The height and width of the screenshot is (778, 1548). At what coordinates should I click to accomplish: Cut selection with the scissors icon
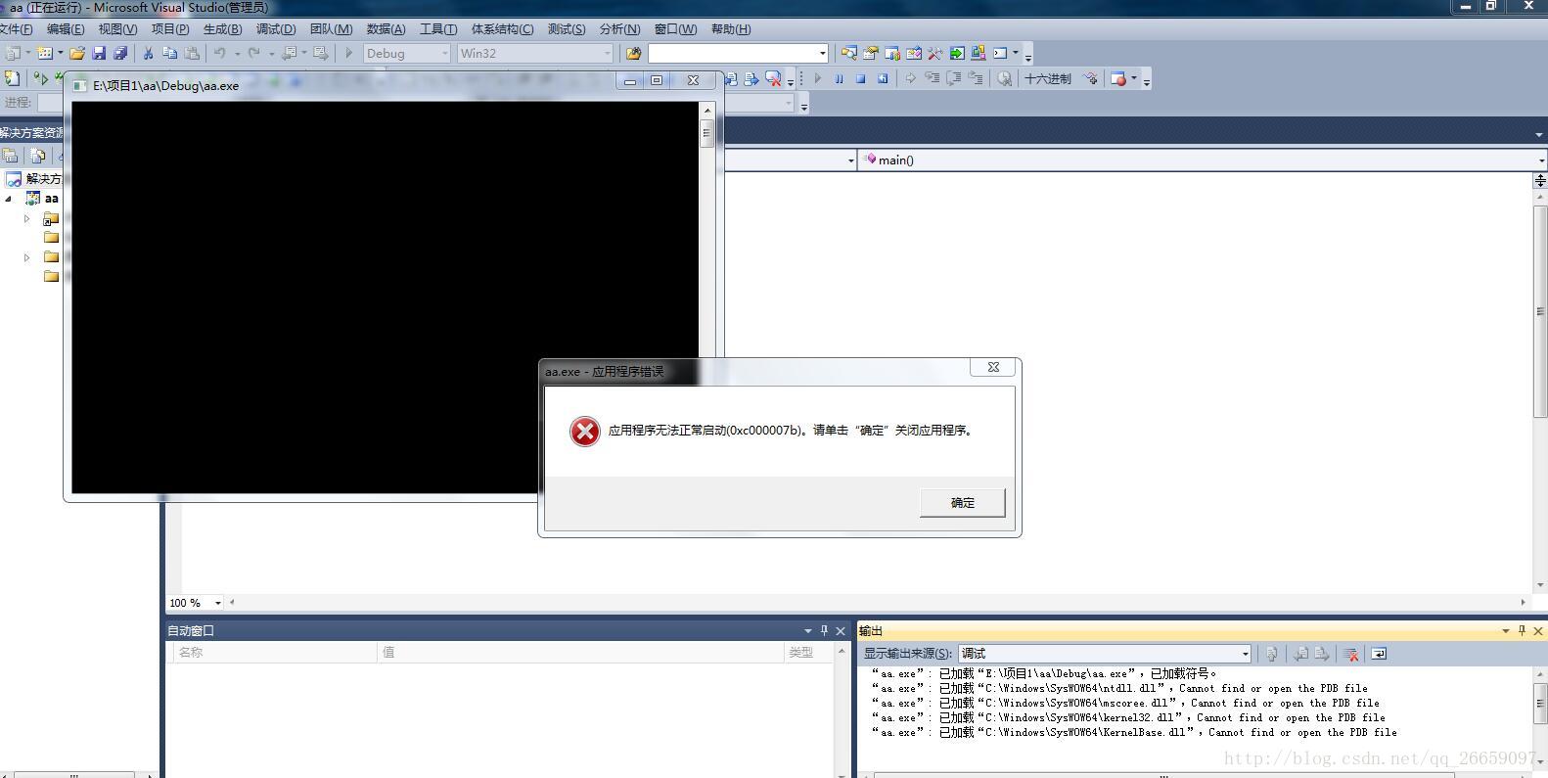148,53
